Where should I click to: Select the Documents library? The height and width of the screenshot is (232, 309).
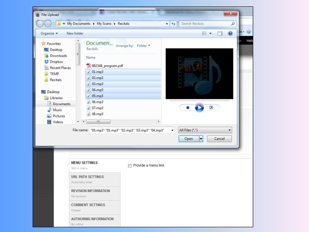(58, 104)
